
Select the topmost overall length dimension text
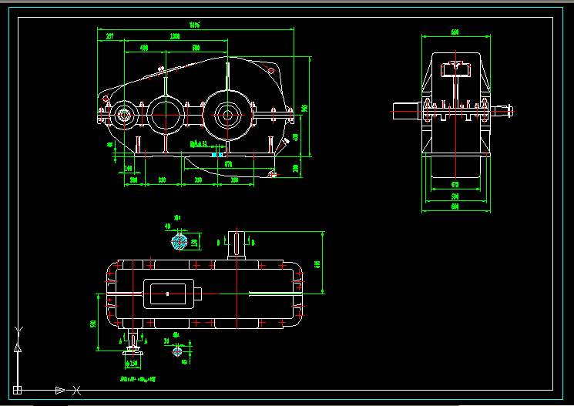tap(194, 25)
